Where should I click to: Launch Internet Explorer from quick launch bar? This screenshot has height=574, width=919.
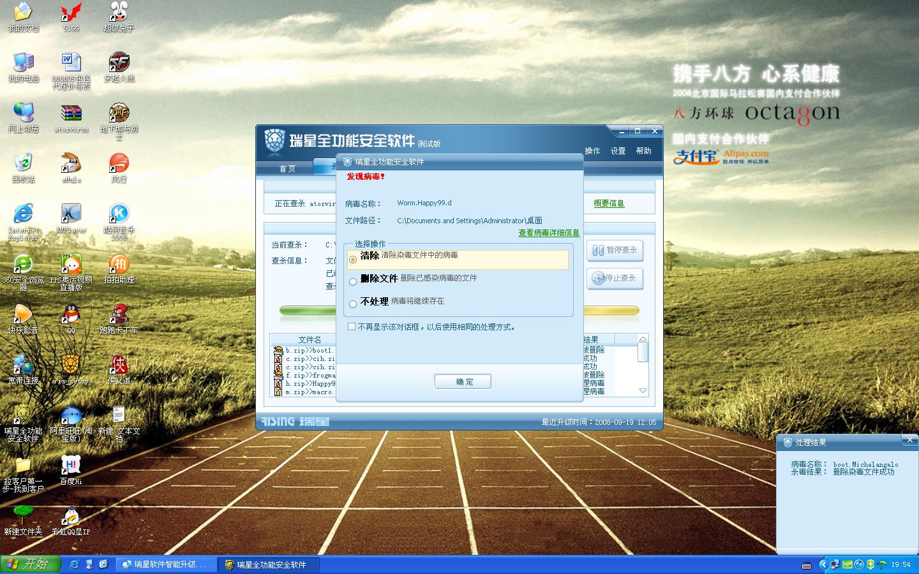pos(75,564)
